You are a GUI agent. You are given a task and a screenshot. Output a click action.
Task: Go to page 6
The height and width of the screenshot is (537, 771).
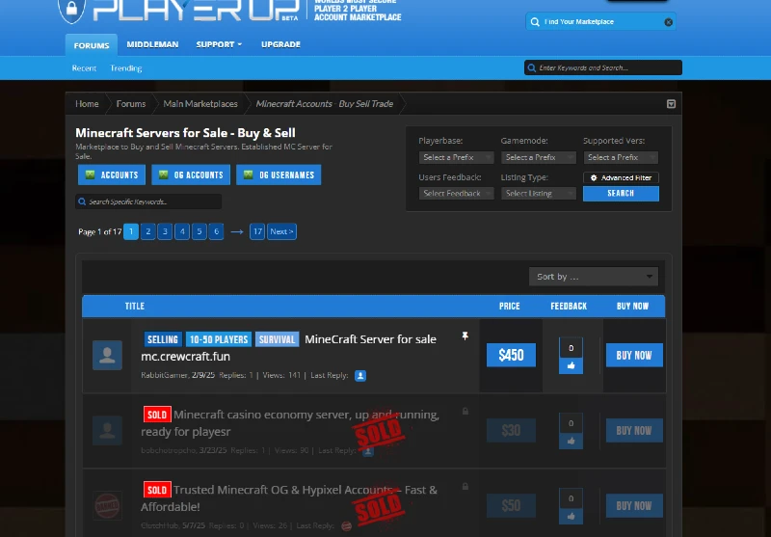click(x=216, y=231)
